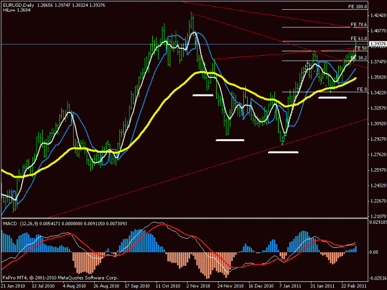Select the FE 61.8 Fibonacci level label

coord(359,38)
